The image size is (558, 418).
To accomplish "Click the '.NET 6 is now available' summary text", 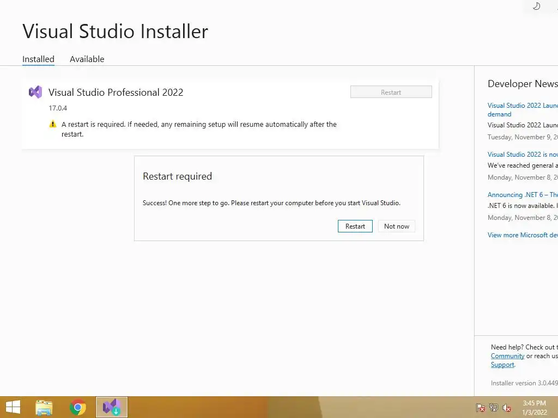I will (523, 206).
